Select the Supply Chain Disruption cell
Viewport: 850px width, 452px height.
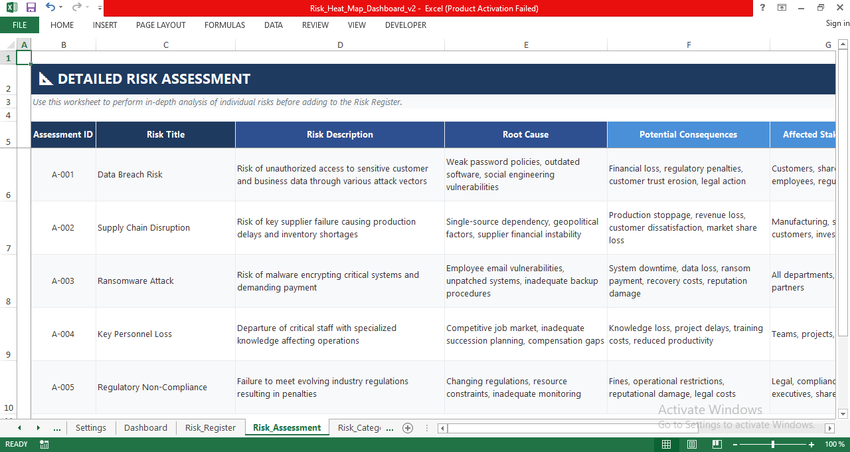pos(166,228)
